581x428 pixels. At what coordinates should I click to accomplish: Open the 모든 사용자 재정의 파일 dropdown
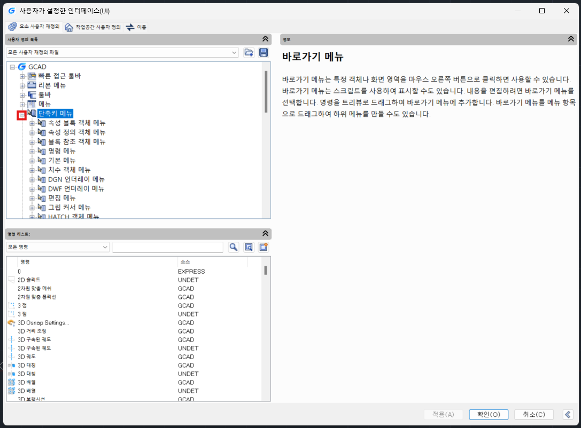click(x=235, y=52)
